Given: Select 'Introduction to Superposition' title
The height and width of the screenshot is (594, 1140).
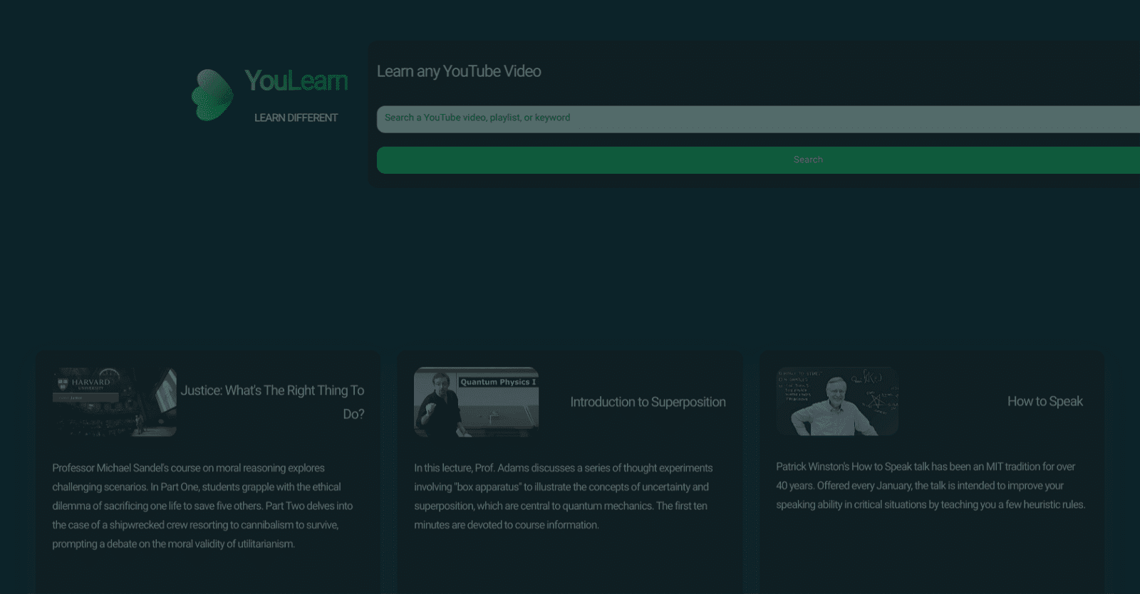Looking at the screenshot, I should [648, 402].
